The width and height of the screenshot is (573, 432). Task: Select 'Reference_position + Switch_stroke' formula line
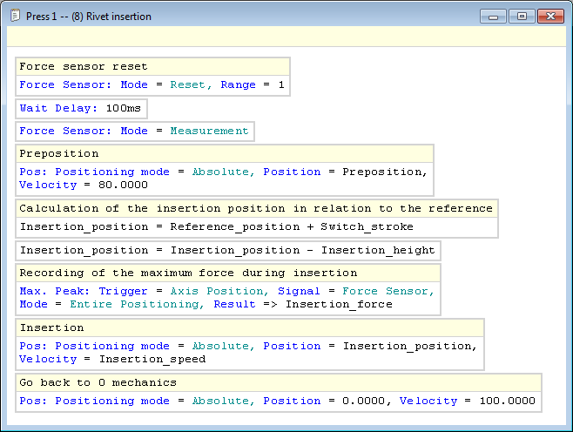[x=257, y=227]
